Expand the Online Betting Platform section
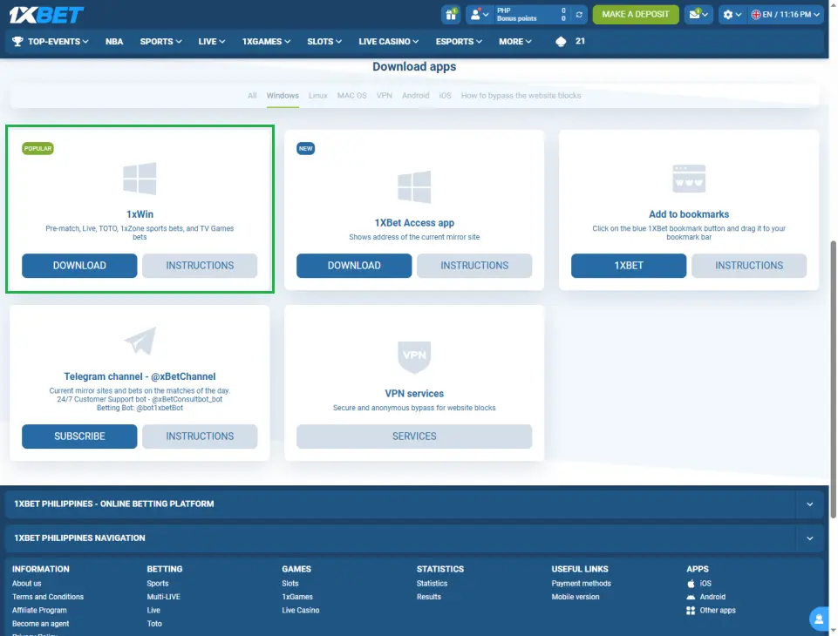The width and height of the screenshot is (838, 636). click(x=809, y=504)
